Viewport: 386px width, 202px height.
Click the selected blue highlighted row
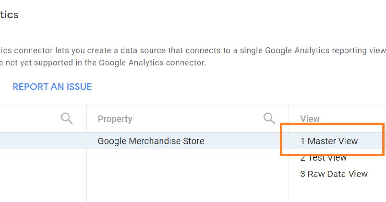[42, 141]
